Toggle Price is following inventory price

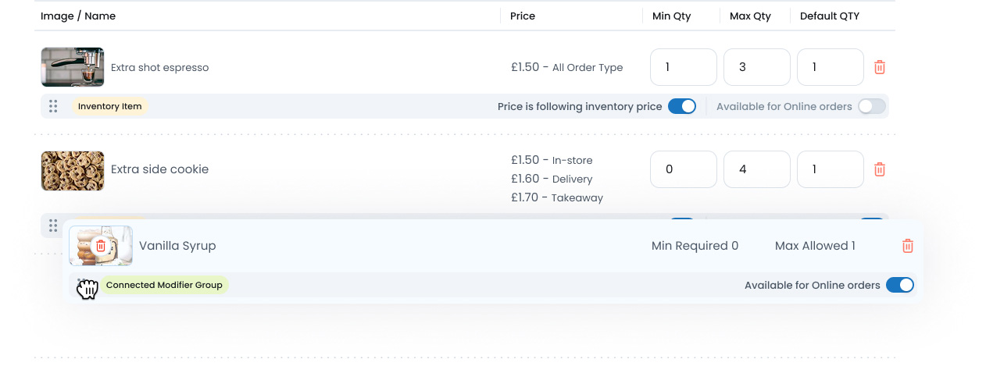(681, 106)
